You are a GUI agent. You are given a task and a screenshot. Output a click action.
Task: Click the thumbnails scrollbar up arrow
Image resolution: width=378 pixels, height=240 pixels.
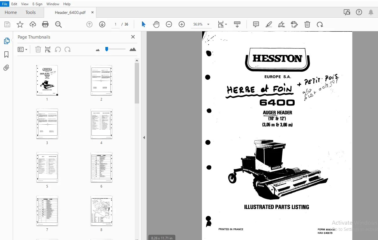(x=137, y=61)
